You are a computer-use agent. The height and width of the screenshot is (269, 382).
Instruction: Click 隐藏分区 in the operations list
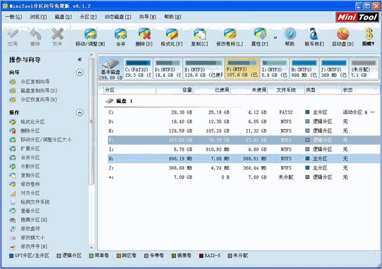point(34,220)
